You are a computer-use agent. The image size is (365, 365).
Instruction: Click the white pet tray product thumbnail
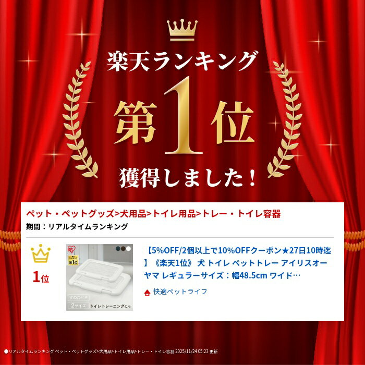(100, 277)
